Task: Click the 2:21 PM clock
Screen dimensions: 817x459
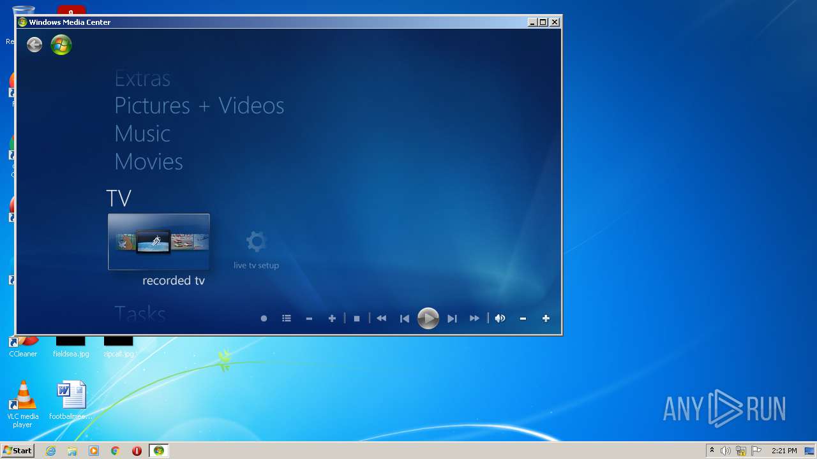Action: click(x=784, y=451)
